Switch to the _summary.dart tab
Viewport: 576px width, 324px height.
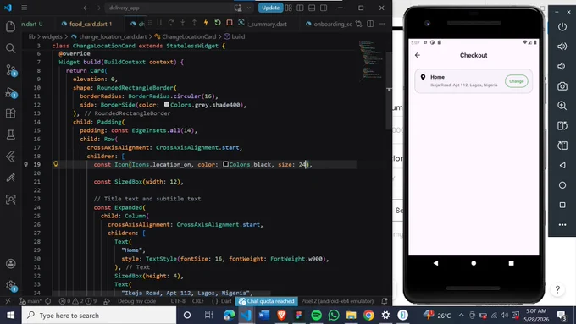pyautogui.click(x=268, y=24)
